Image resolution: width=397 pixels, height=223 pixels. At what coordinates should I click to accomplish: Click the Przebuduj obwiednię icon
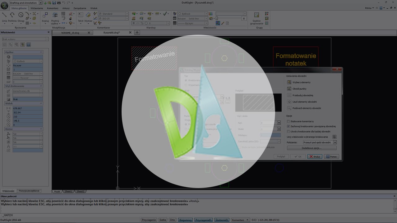[289, 95]
